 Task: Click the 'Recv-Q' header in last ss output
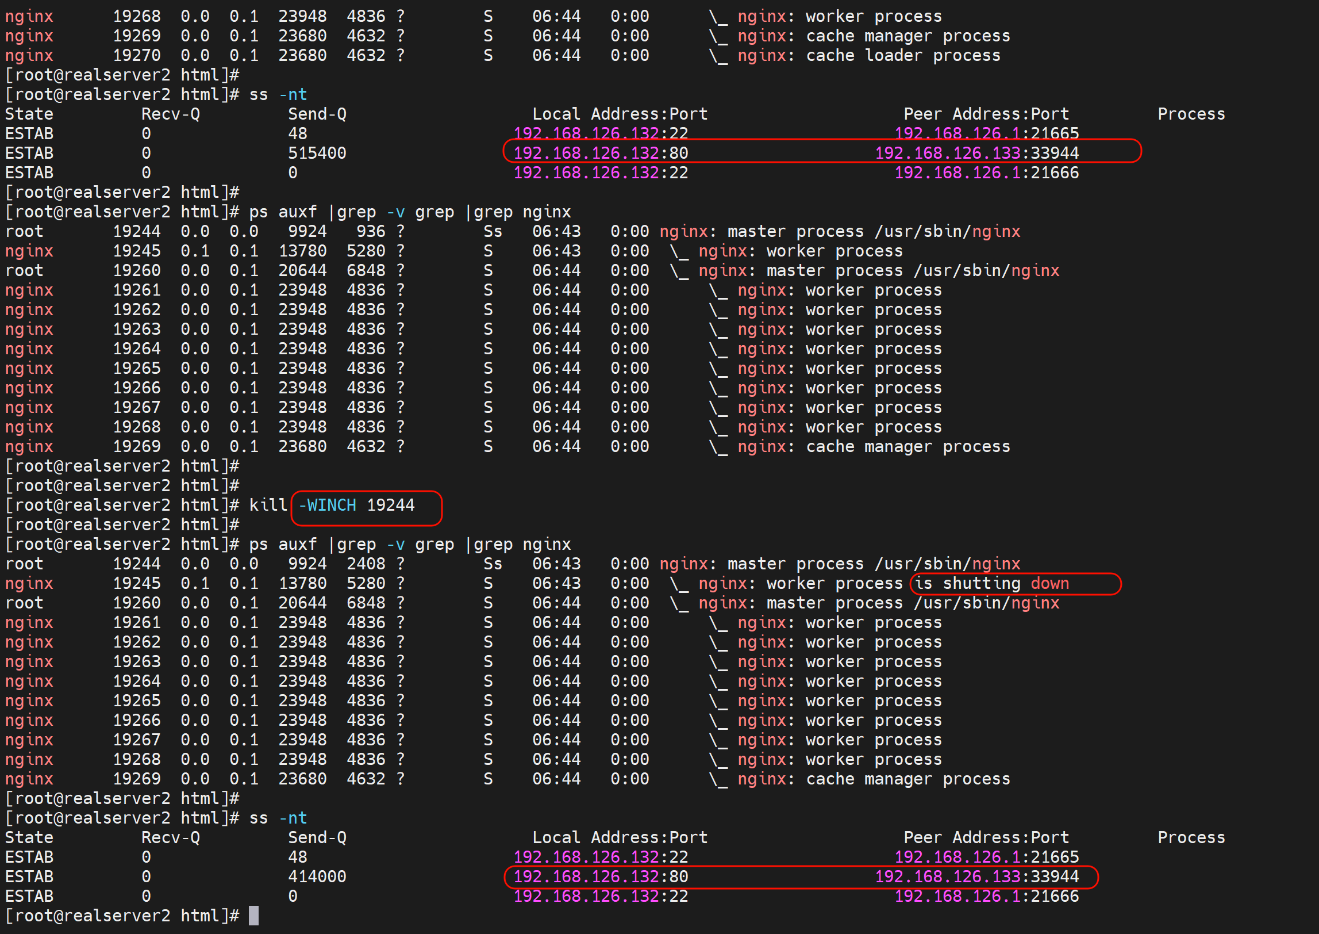[170, 838]
